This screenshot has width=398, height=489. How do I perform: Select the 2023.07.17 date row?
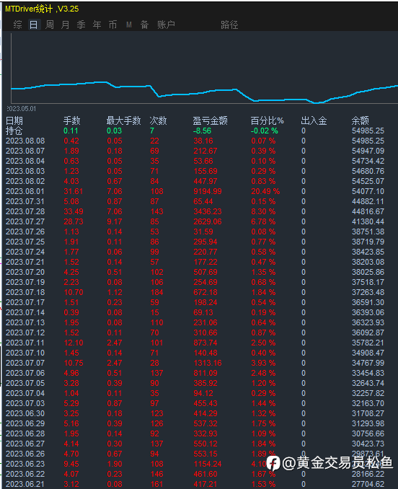[25, 302]
